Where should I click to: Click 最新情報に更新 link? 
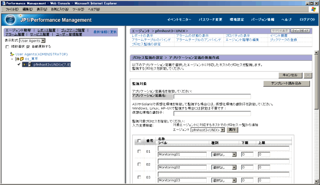click(x=105, y=32)
